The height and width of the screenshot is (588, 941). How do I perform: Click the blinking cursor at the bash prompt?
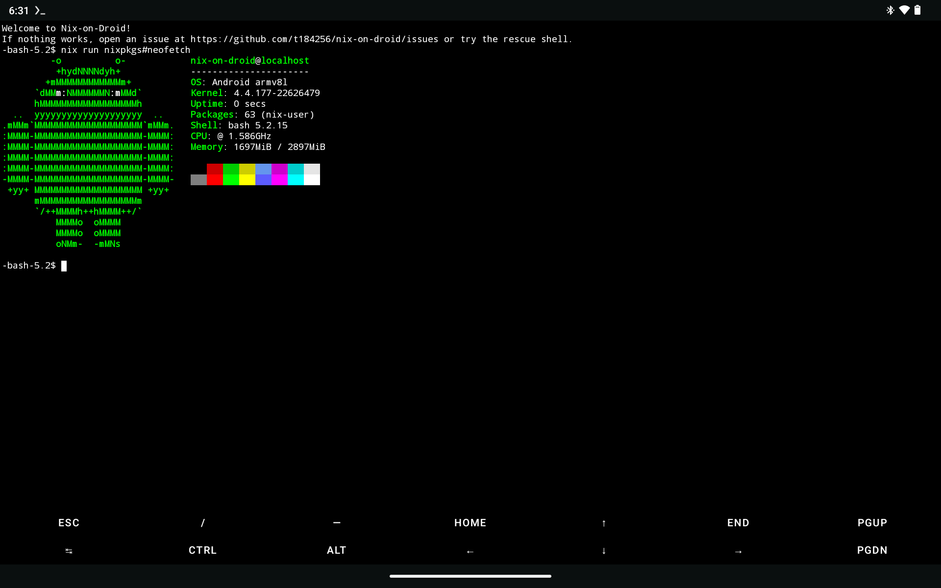pyautogui.click(x=64, y=266)
